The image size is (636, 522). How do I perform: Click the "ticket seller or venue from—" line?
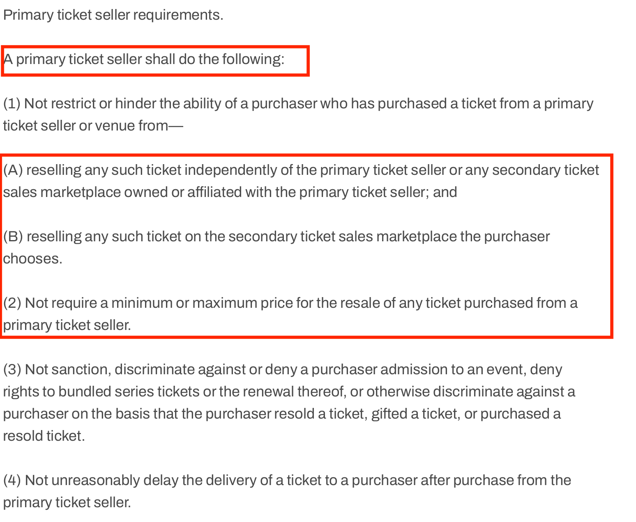[x=93, y=126]
